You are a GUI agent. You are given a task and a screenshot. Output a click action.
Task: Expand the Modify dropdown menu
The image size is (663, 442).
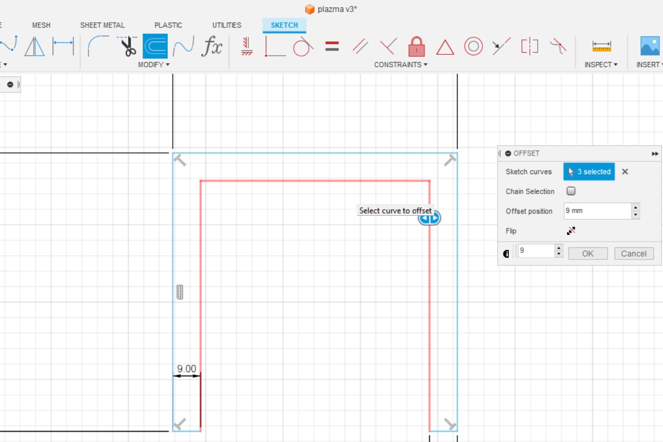pos(153,65)
